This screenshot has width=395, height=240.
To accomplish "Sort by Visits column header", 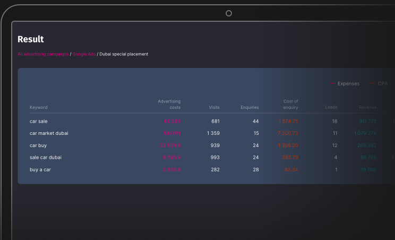I will (x=214, y=107).
